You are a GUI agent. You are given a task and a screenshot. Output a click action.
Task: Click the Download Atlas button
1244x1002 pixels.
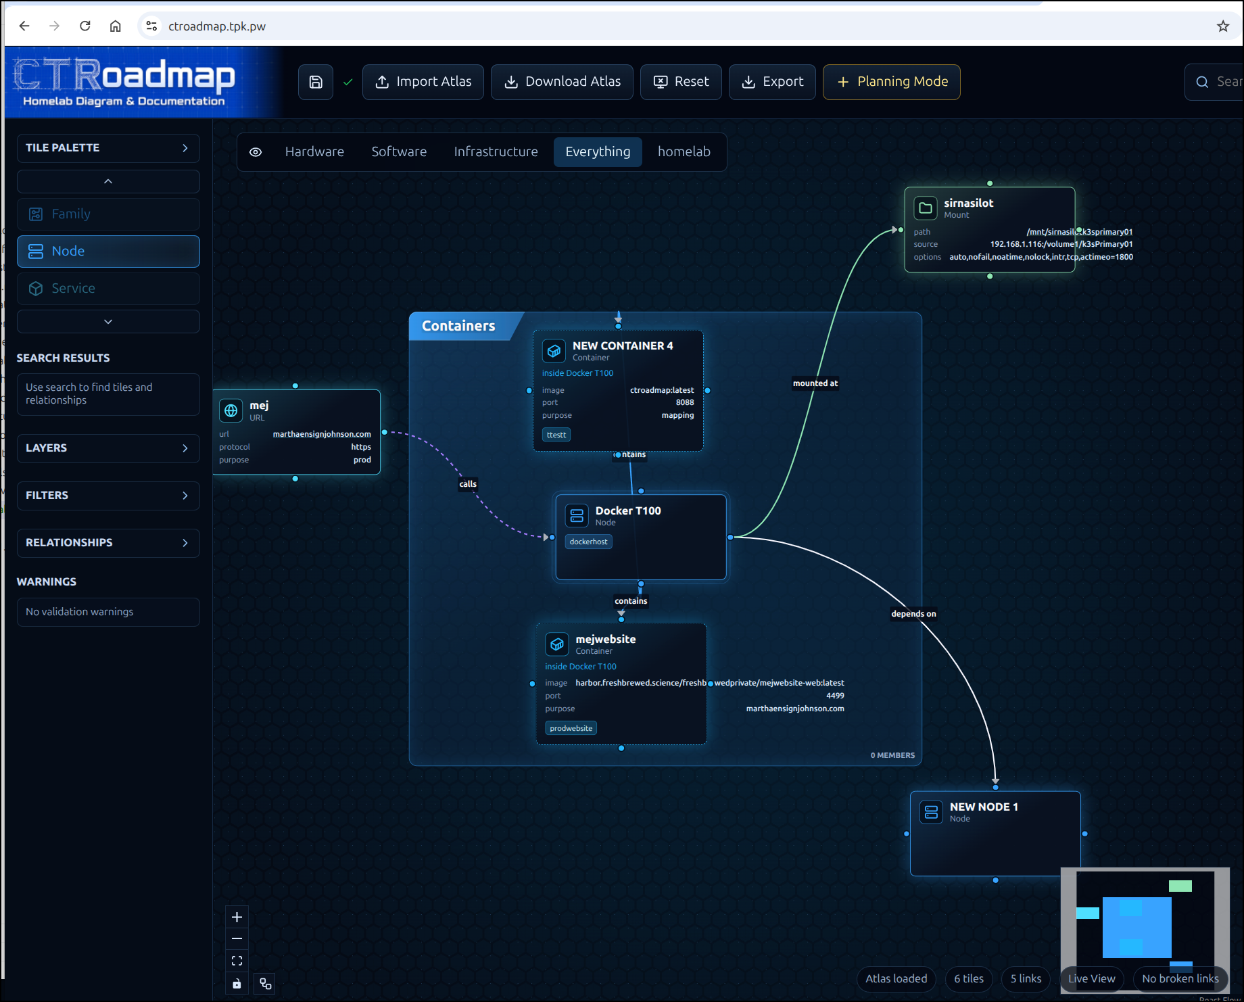coord(562,82)
